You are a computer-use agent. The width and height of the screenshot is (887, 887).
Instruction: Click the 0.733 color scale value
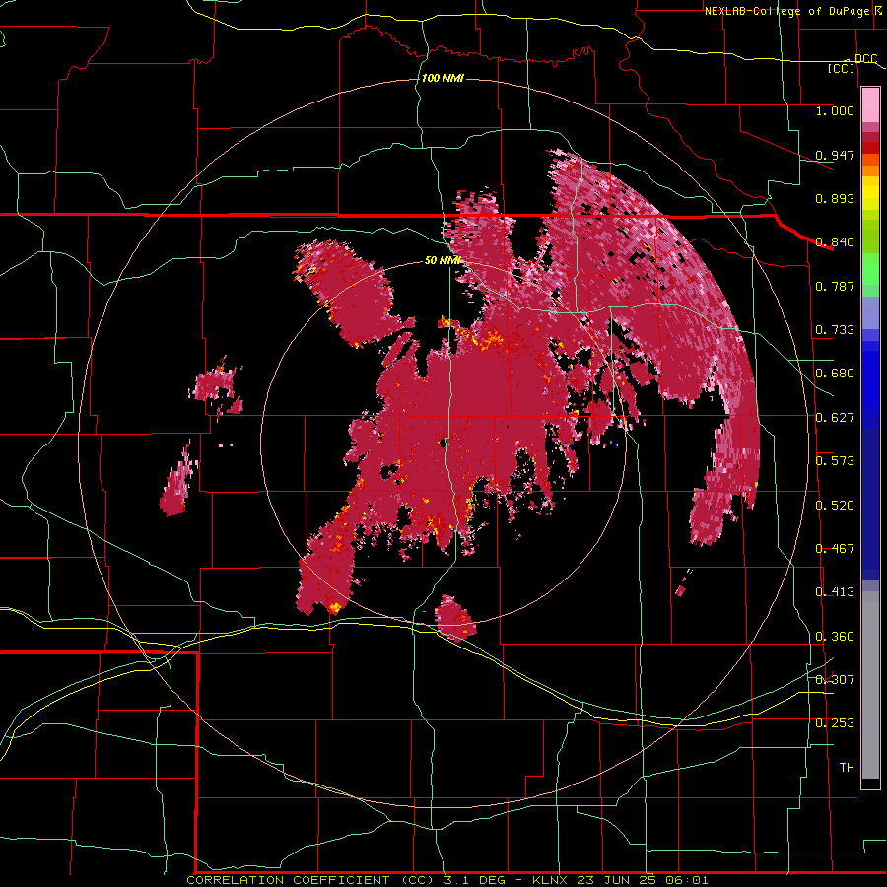[835, 330]
